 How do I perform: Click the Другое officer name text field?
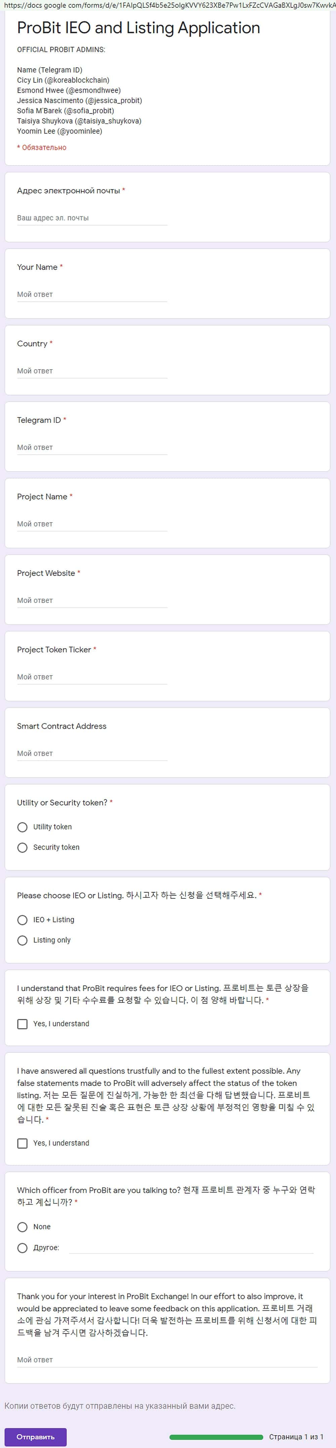point(191,1247)
